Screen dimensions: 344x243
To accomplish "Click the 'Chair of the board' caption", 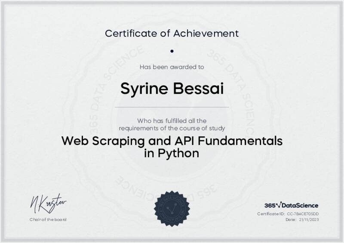I will [48, 220].
